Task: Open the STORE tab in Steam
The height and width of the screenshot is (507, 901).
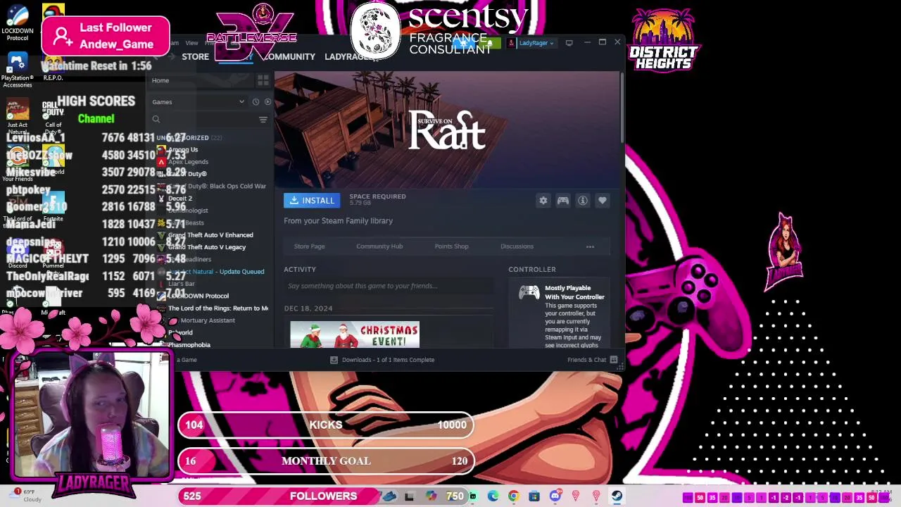Action: (x=196, y=56)
